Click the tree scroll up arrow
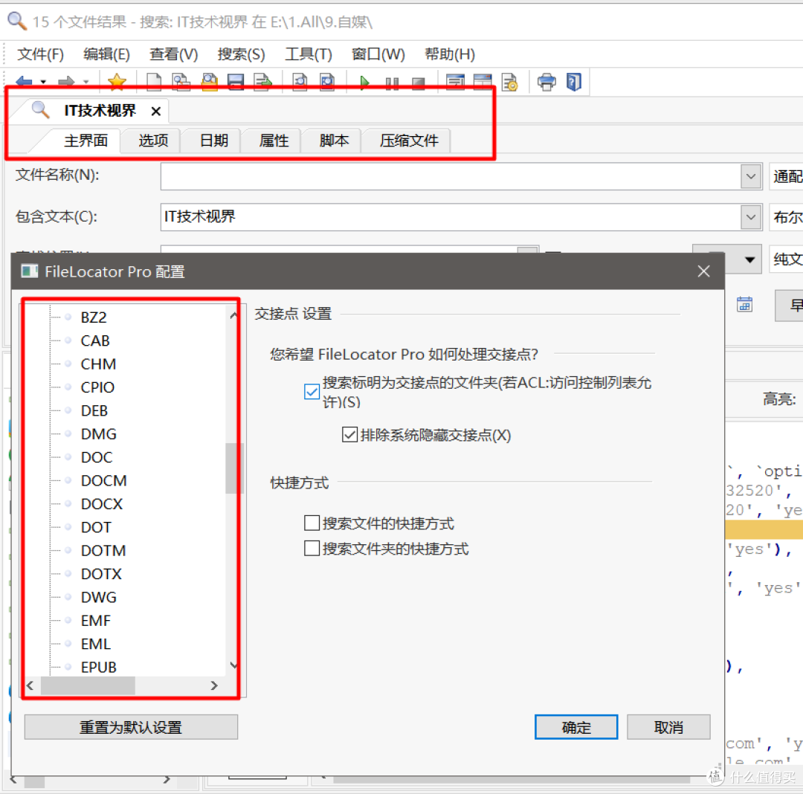Viewport: 803px width, 794px height. point(233,315)
